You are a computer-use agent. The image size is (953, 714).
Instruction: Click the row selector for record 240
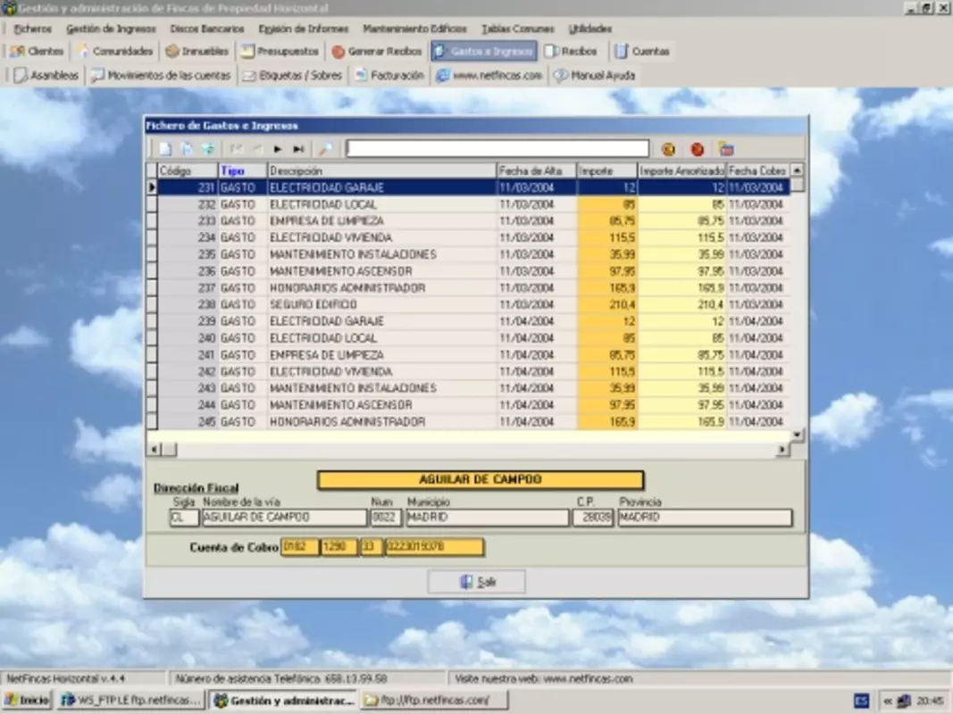click(x=151, y=338)
